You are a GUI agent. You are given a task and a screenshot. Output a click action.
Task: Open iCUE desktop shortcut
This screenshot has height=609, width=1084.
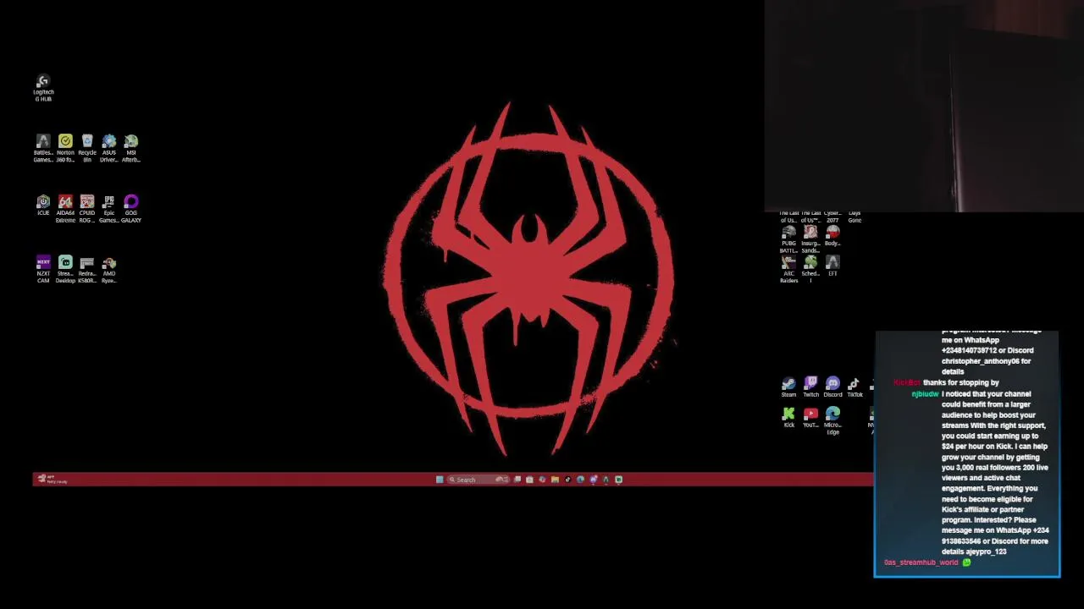click(x=43, y=206)
